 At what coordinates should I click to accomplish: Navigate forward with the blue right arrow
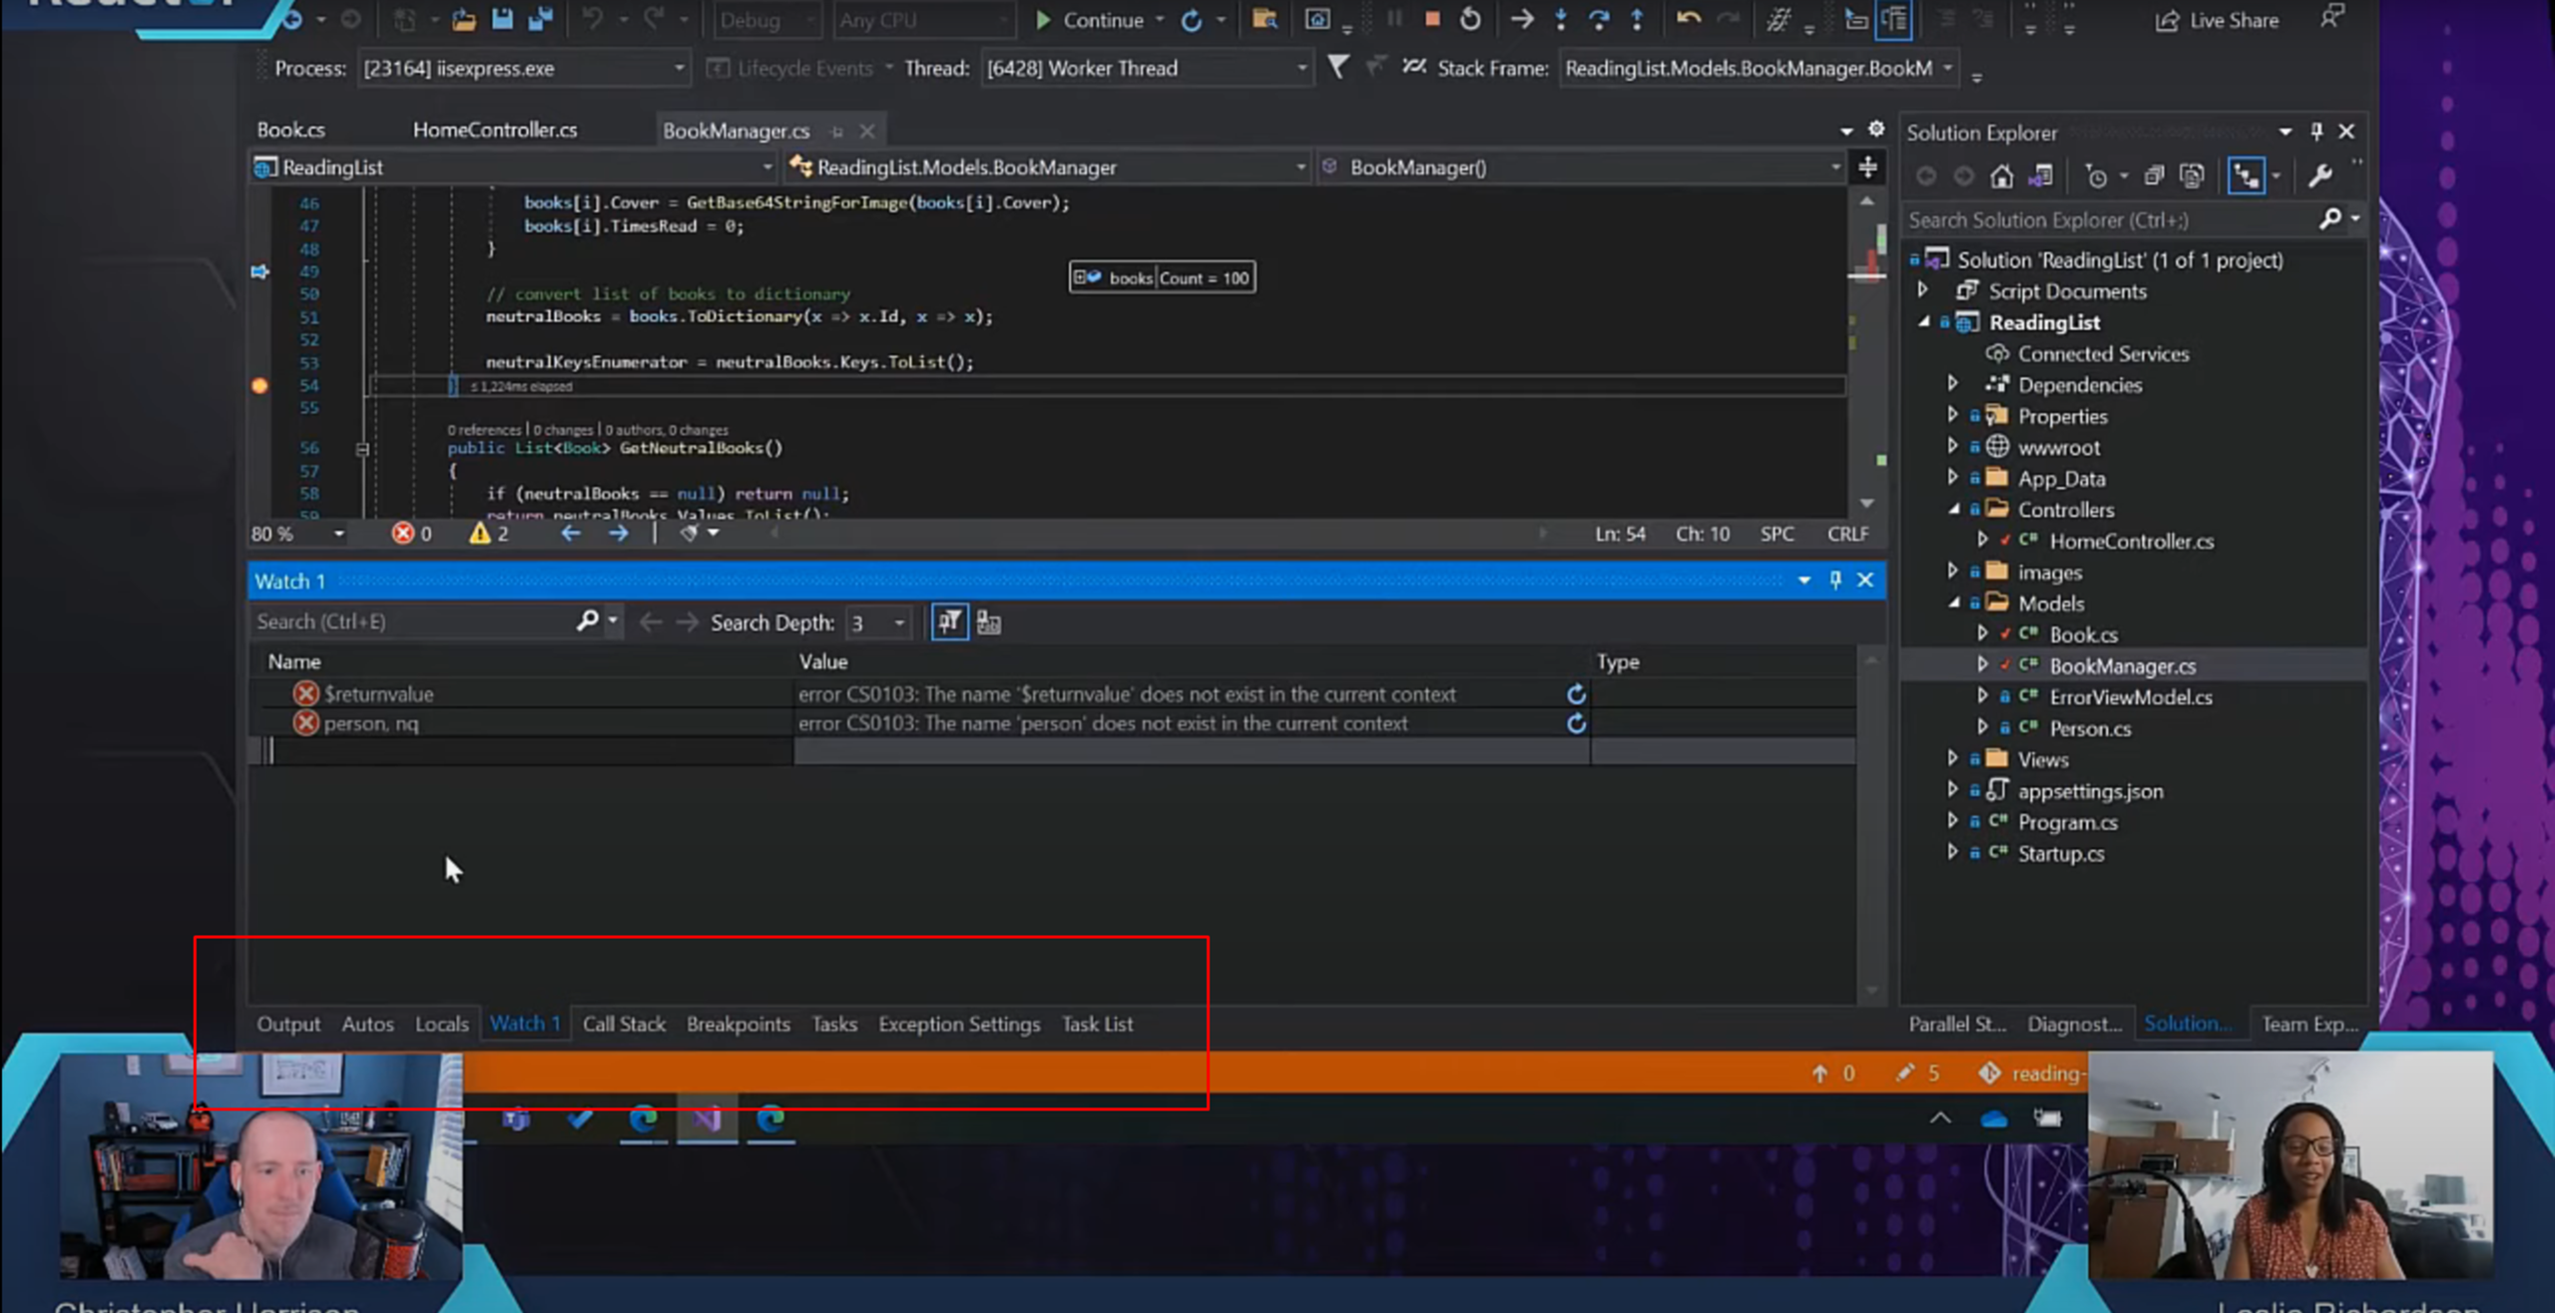click(x=618, y=534)
